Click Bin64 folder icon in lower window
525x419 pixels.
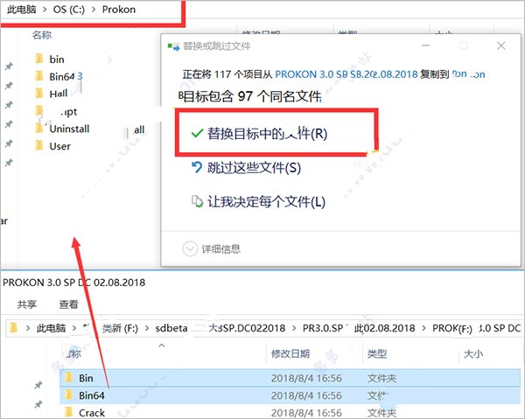[68, 395]
